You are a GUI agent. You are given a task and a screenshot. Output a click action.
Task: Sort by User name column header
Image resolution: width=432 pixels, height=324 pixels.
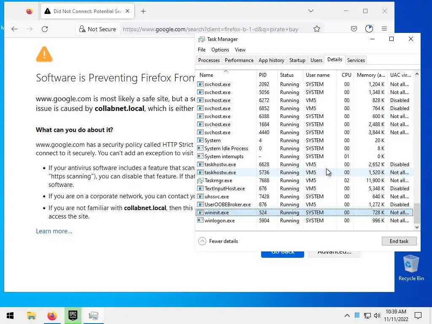click(x=320, y=75)
